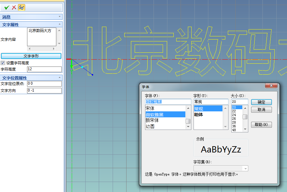
Task: Click the 文字方向 input field
Action: pos(44,91)
